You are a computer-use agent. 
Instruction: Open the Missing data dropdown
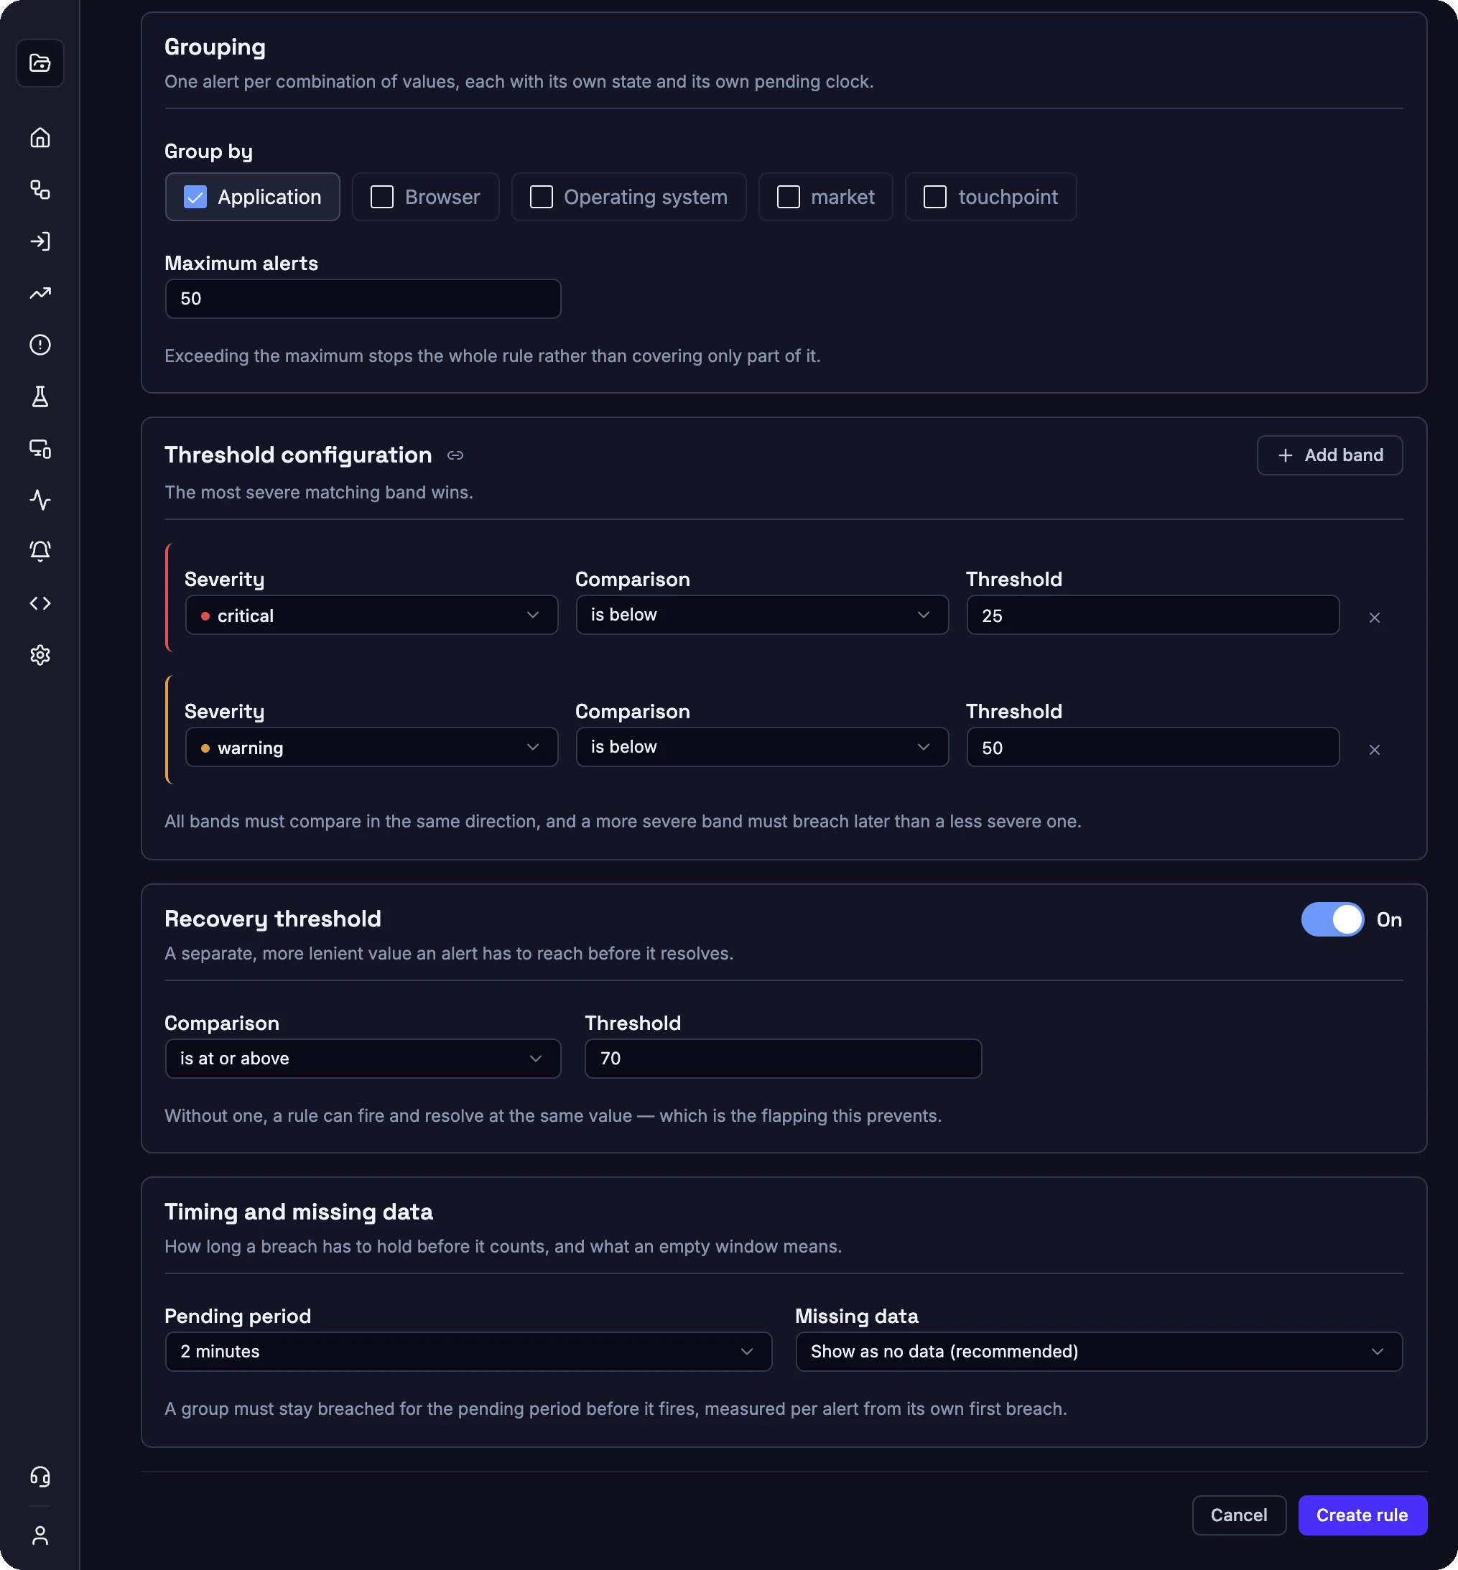point(1099,1352)
